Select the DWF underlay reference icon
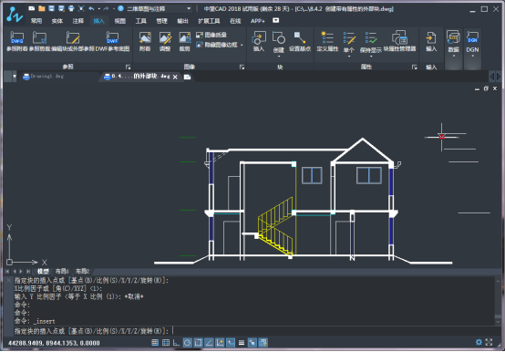Image resolution: width=505 pixels, height=352 pixels. point(112,37)
